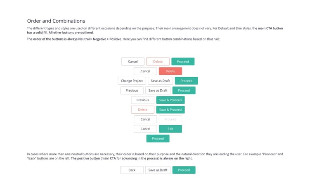Screen dimensions: 317x195
Task: Click Previous button beside Save & Proceed
Action: point(142,100)
